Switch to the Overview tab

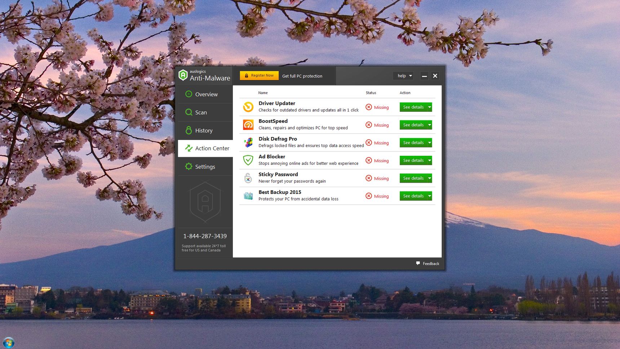tap(205, 94)
